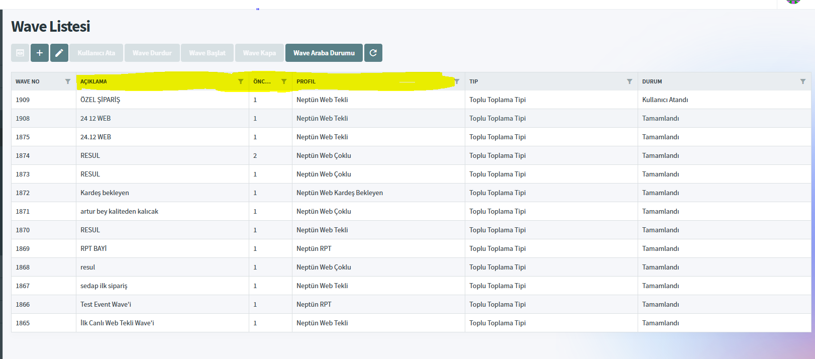Screen dimensions: 815x359
Task: Select wave number 1868
Action: pyautogui.click(x=23, y=267)
